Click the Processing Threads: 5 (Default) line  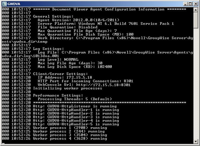coord(74,99)
